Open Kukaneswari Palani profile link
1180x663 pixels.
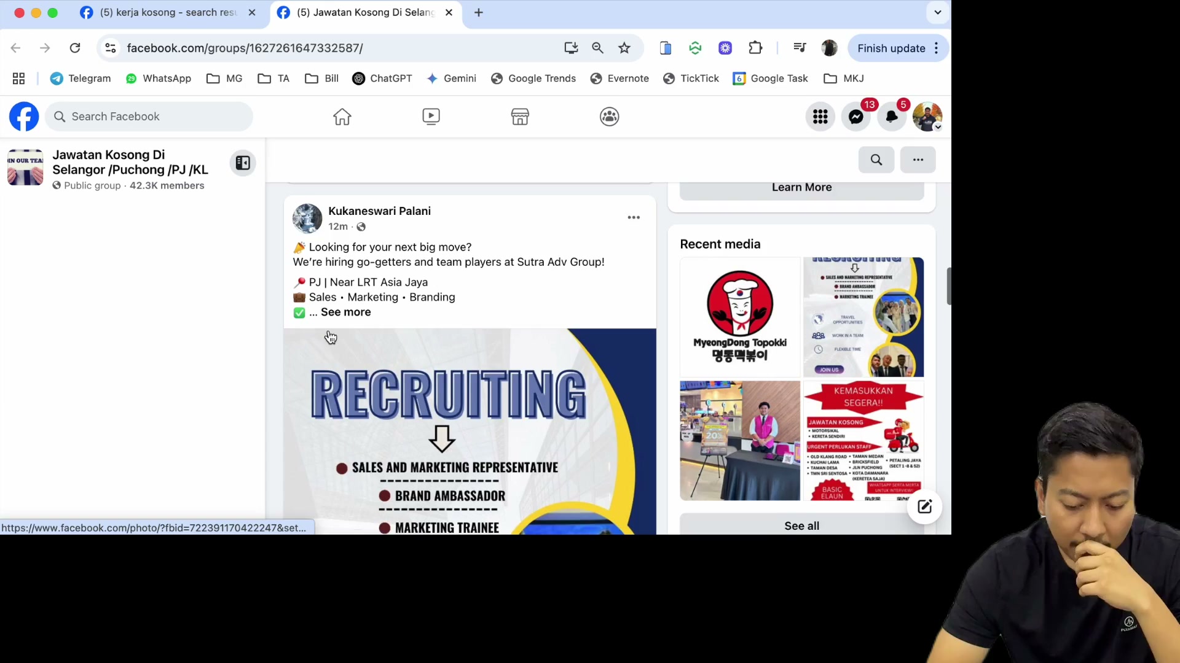coord(379,211)
